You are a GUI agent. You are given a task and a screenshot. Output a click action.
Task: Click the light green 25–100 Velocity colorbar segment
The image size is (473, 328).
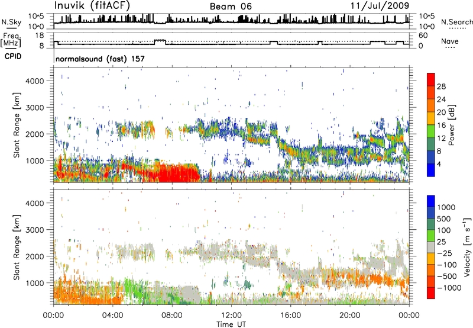(x=431, y=236)
